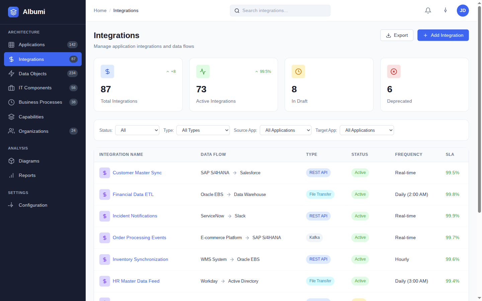Click the Customer Master Sync integration icon
The width and height of the screenshot is (482, 301).
pos(104,173)
